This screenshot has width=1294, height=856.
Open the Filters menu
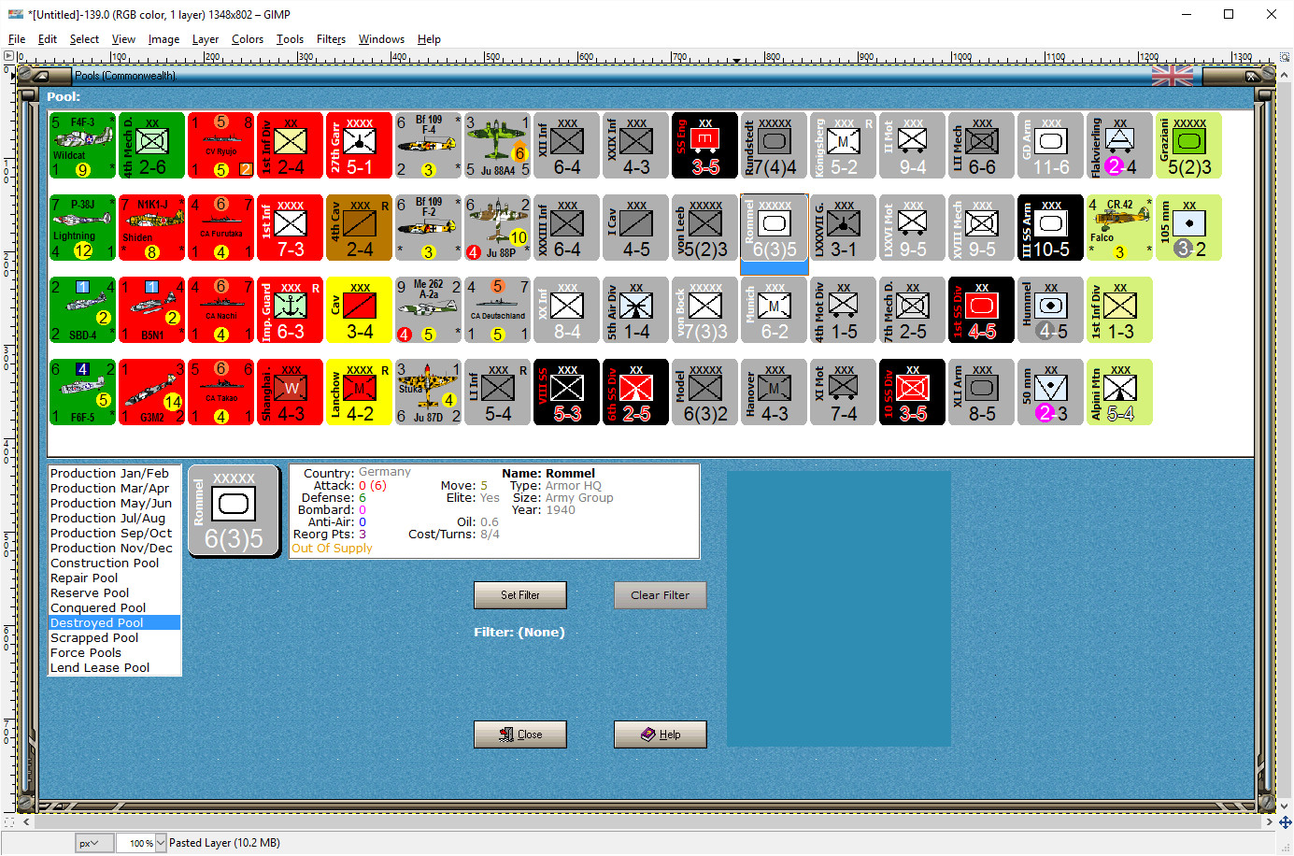coord(331,39)
